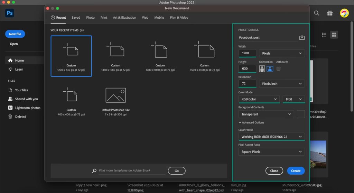Switch to the Print tab
Screen dimensions: 354x193
click(x=104, y=18)
